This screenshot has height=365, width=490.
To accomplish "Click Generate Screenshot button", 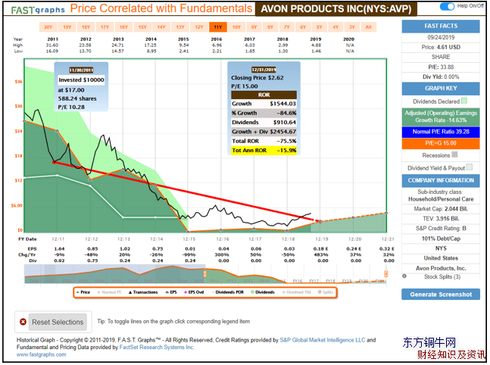I will (x=441, y=295).
